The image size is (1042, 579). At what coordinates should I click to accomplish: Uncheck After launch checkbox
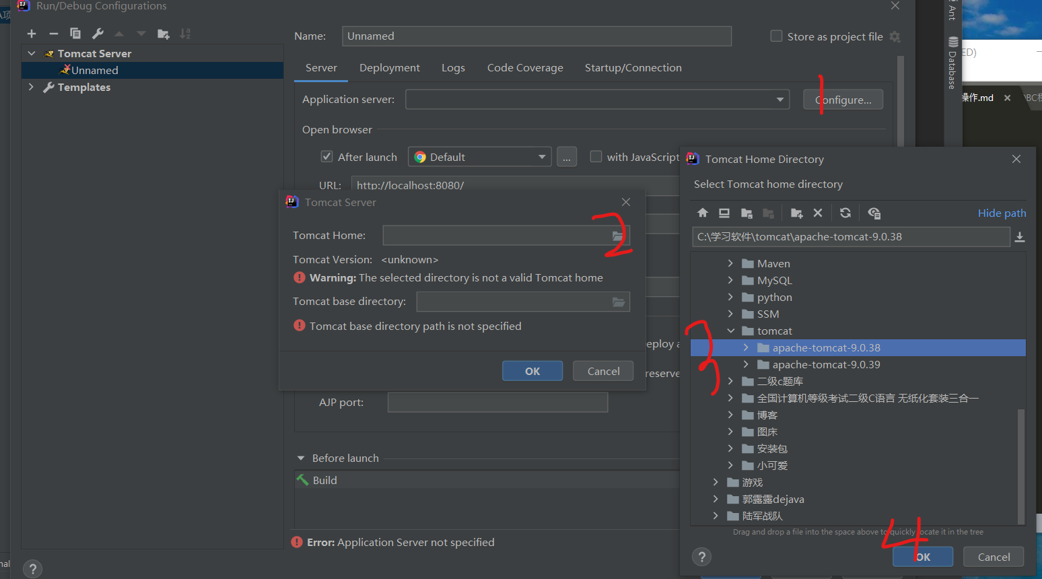coord(326,156)
